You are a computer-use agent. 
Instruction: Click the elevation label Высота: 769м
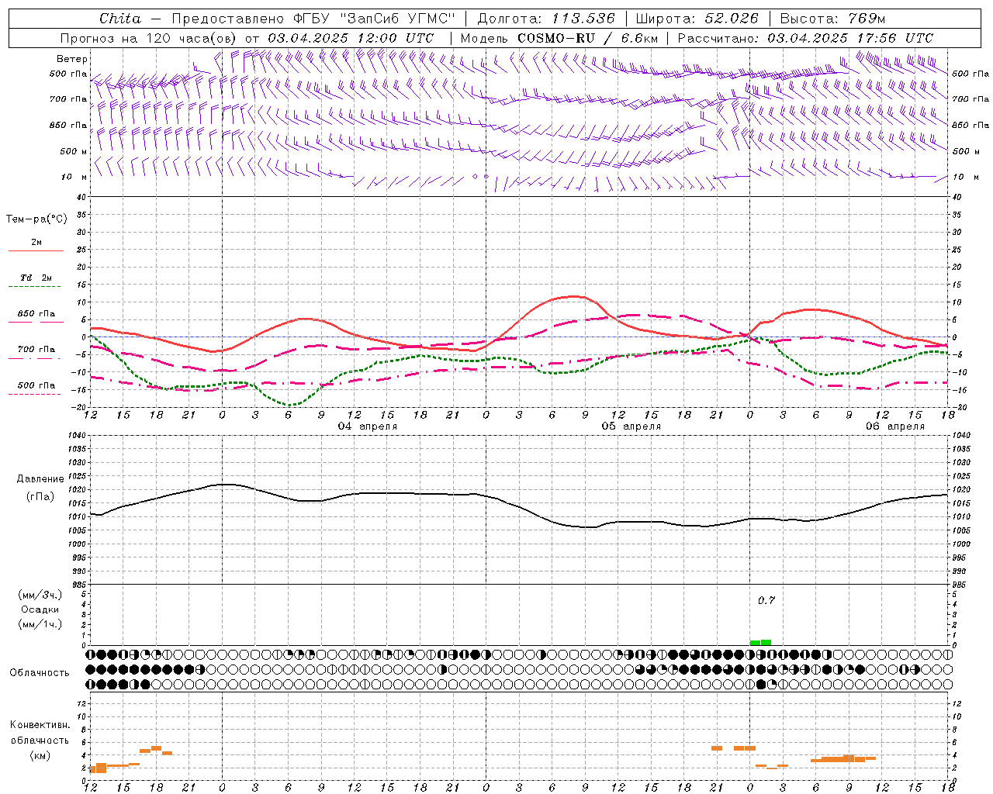[x=832, y=19]
